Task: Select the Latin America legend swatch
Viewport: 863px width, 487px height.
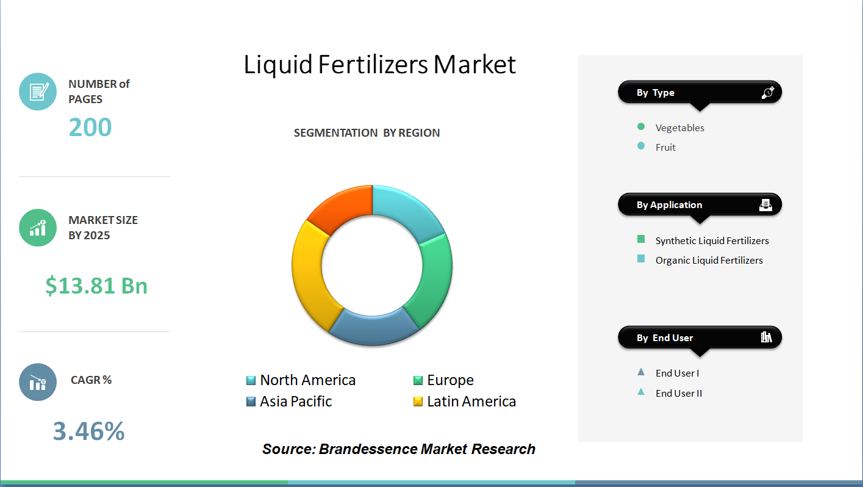Action: click(418, 402)
